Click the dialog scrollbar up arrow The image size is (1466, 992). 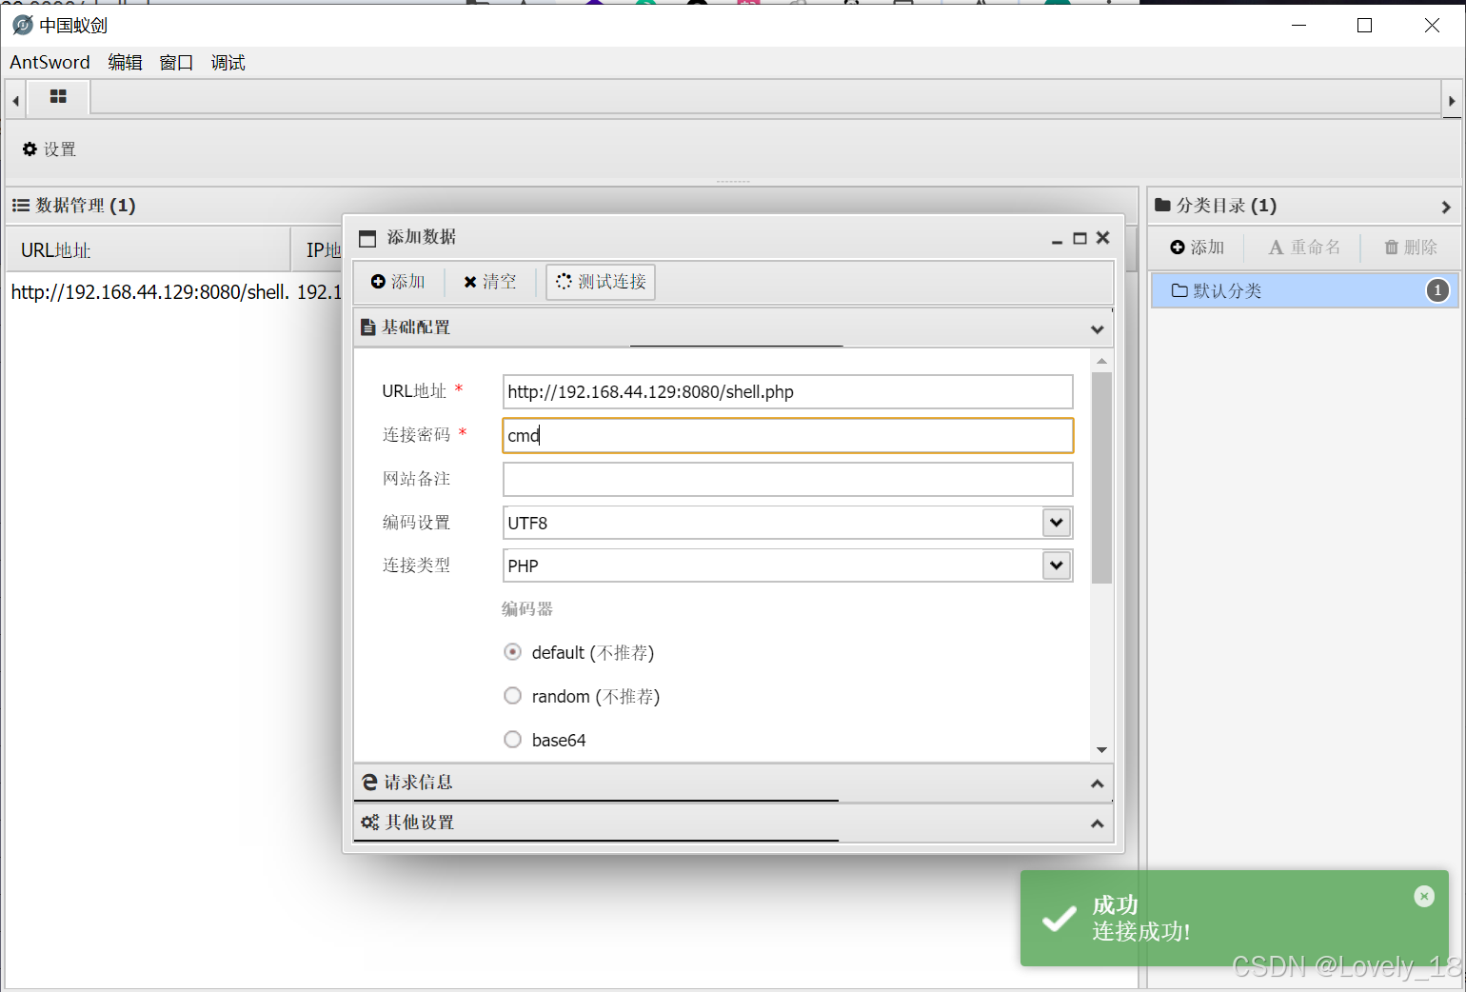pyautogui.click(x=1101, y=362)
